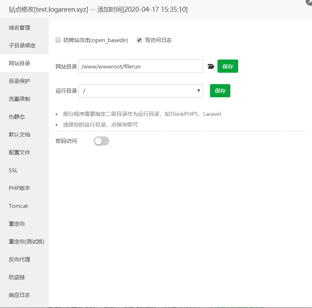Expand the 运行目录 dropdown
This screenshot has width=312, height=308.
click(x=141, y=91)
